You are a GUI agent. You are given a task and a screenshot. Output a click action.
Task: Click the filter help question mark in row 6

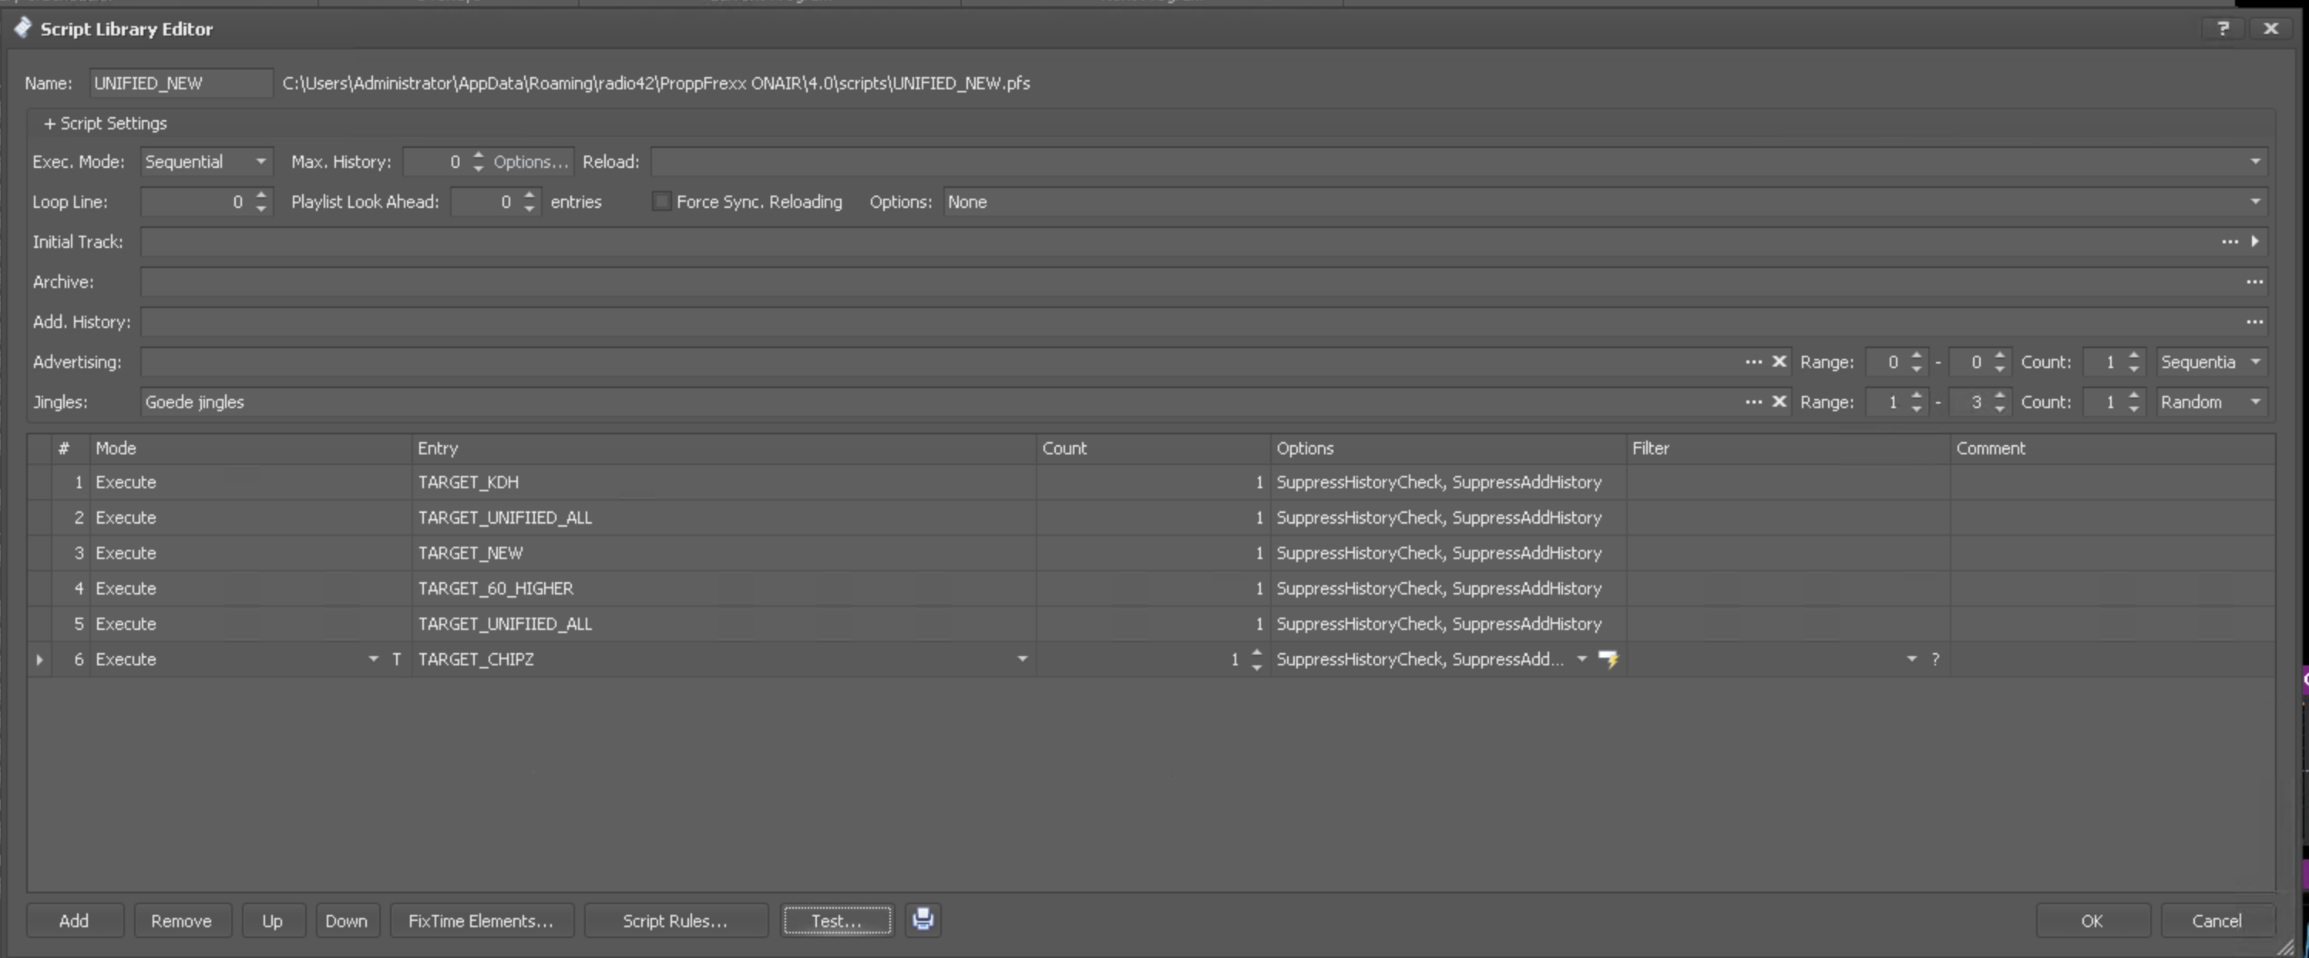[1935, 659]
